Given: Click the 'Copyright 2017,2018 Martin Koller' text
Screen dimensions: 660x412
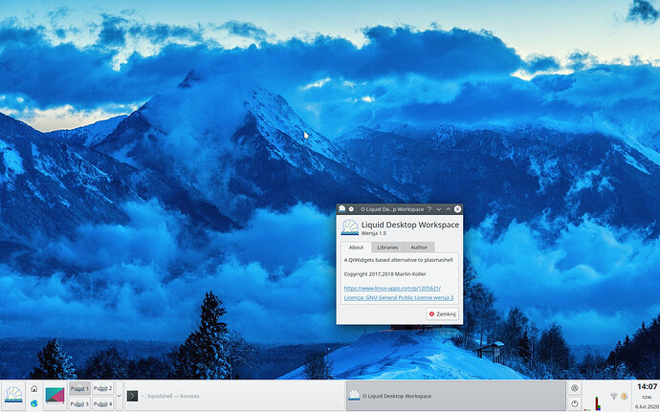Looking at the screenshot, I should [x=385, y=274].
